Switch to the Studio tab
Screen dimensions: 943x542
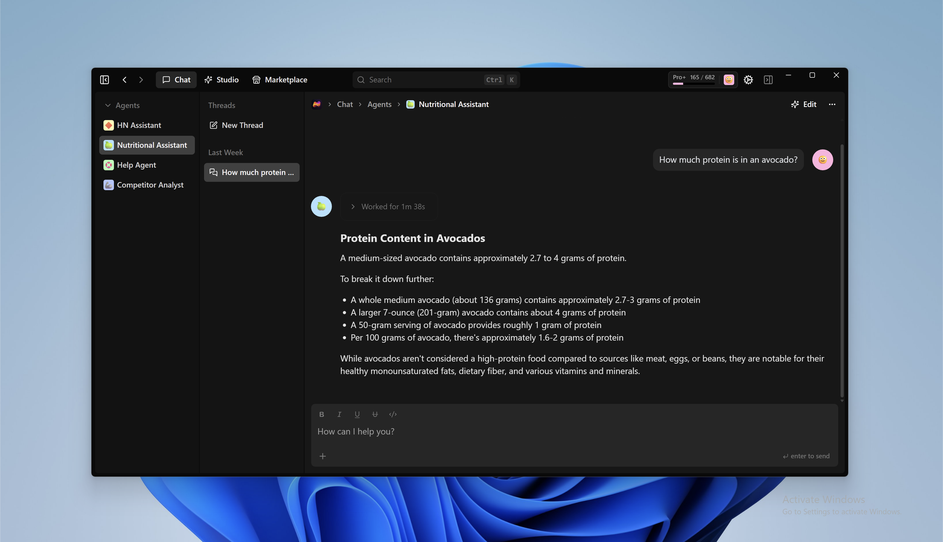click(x=222, y=80)
